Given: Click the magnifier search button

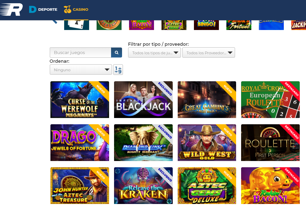Looking at the screenshot, I should 117,52.
